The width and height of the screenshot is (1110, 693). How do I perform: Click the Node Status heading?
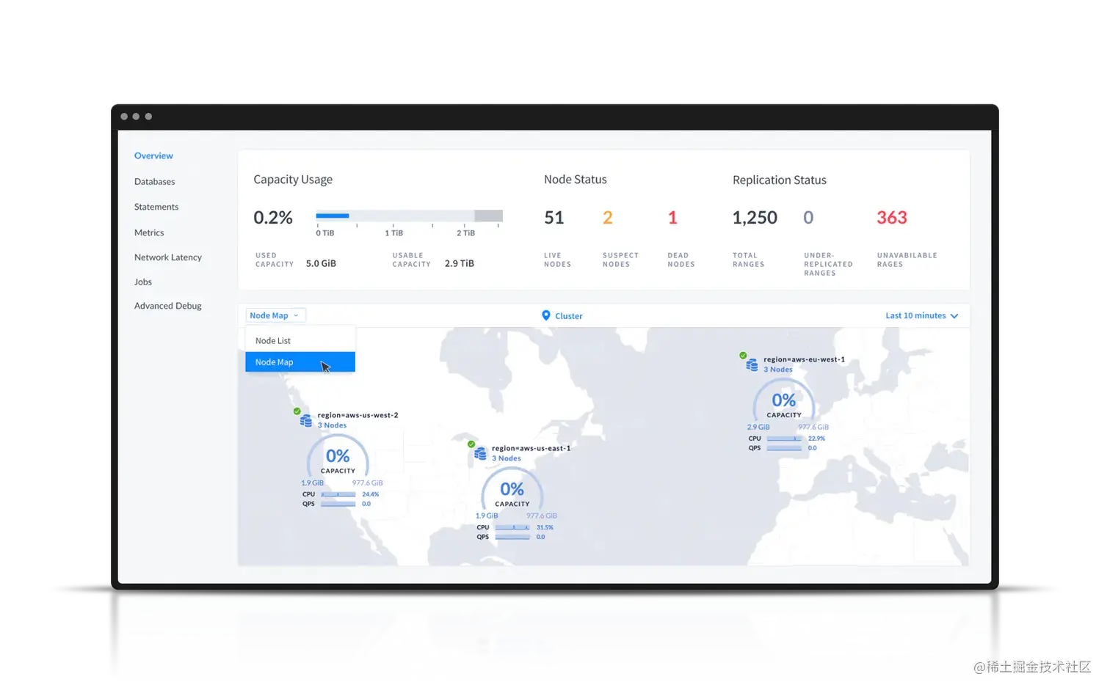576,180
